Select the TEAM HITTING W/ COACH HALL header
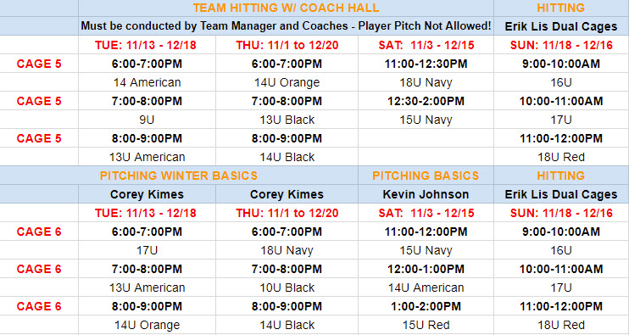The width and height of the screenshot is (629, 335). [x=286, y=8]
